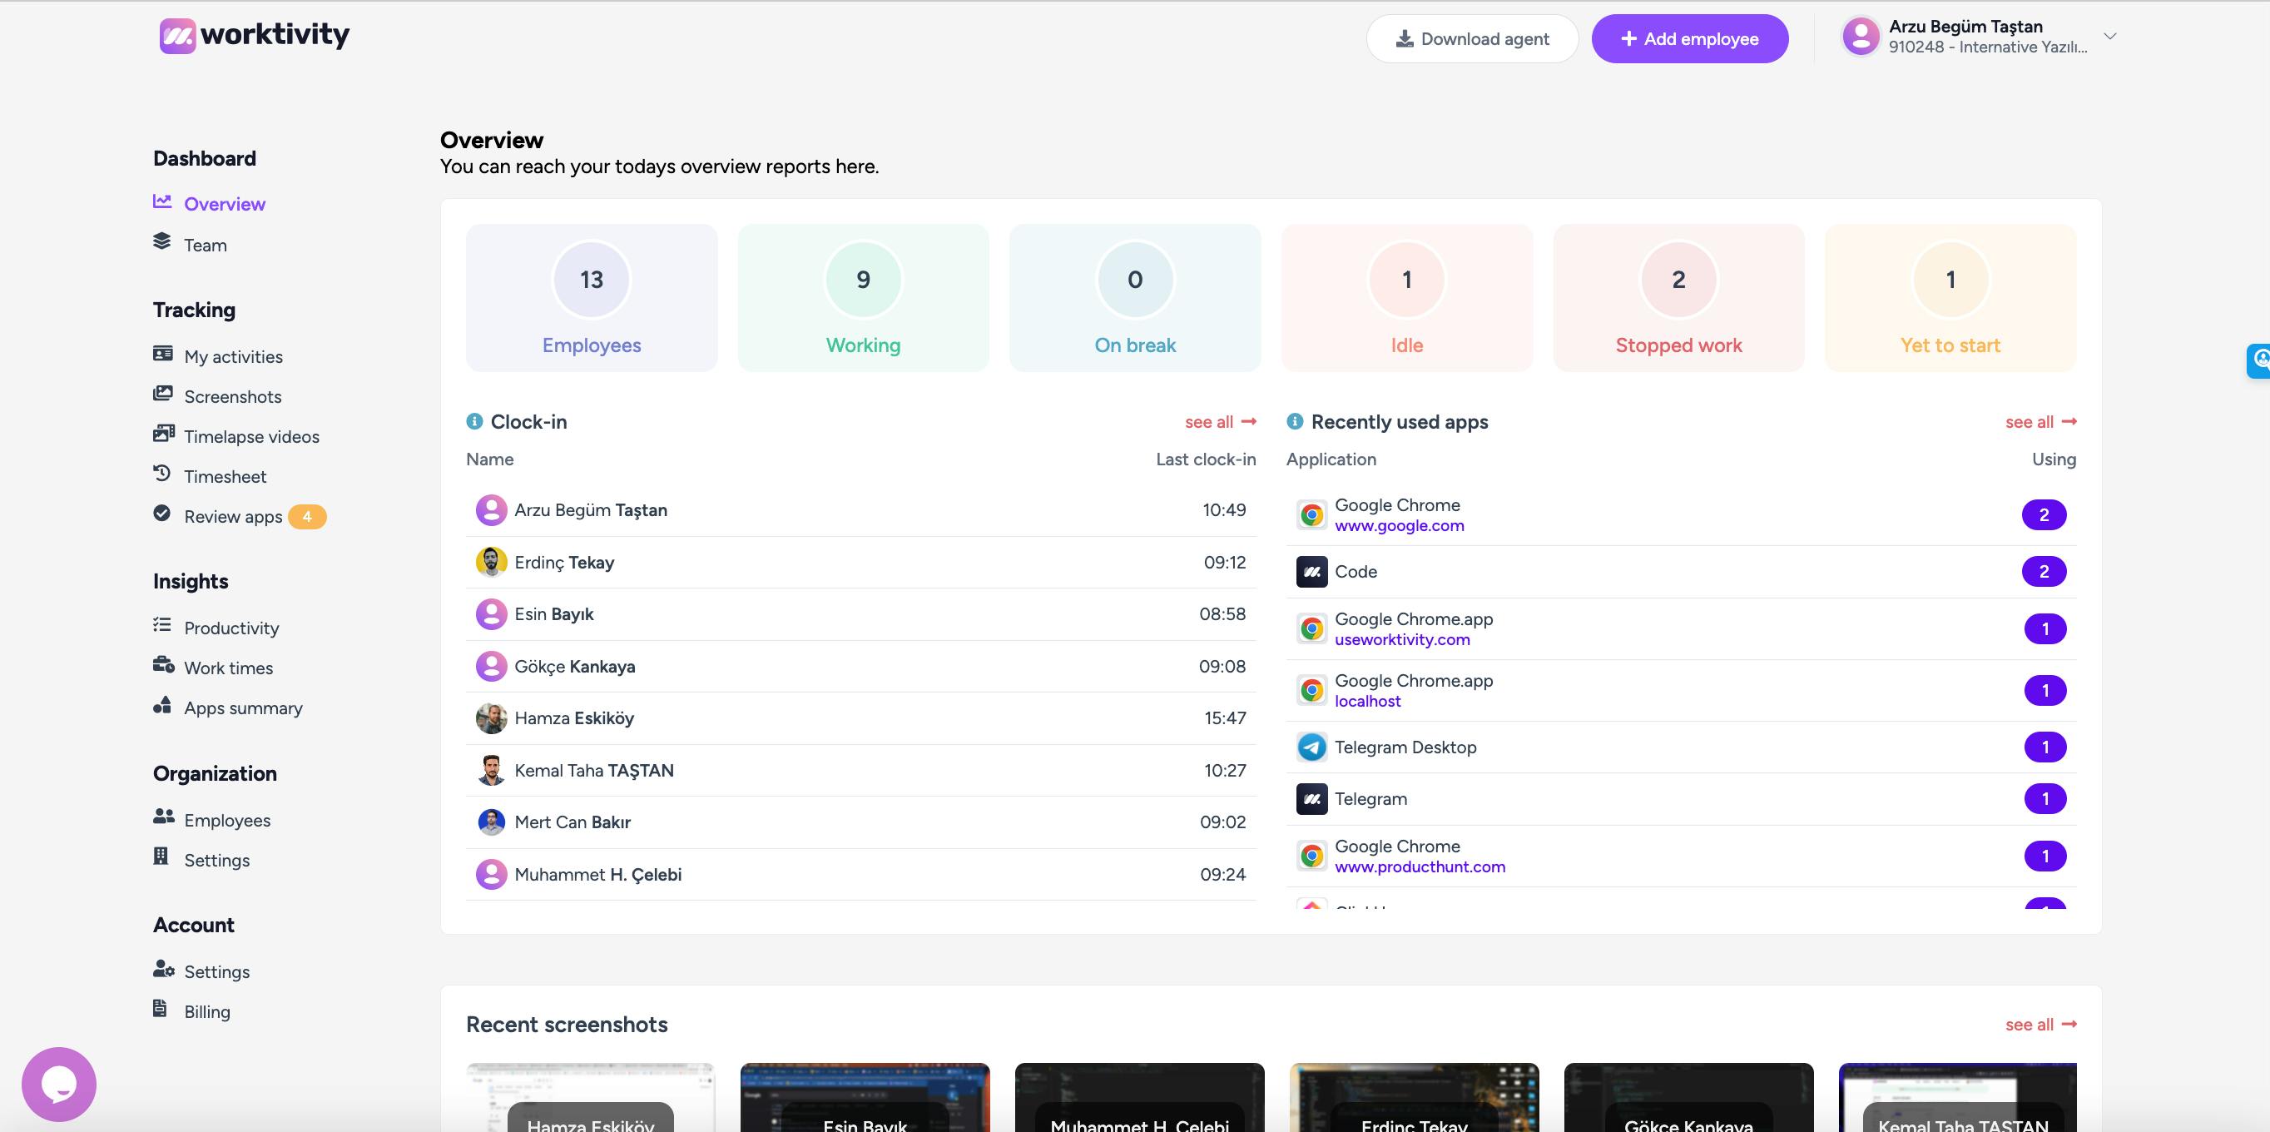Click the Add employee button

[x=1689, y=39]
